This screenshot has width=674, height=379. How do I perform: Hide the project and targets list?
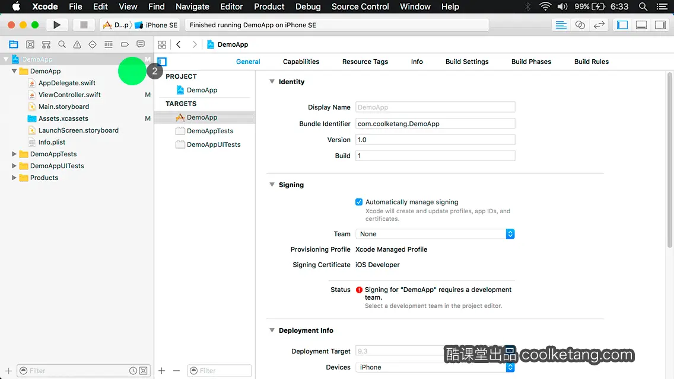[x=162, y=62]
